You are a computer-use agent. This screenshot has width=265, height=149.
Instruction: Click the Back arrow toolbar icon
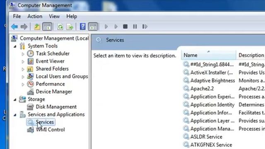pos(14,26)
